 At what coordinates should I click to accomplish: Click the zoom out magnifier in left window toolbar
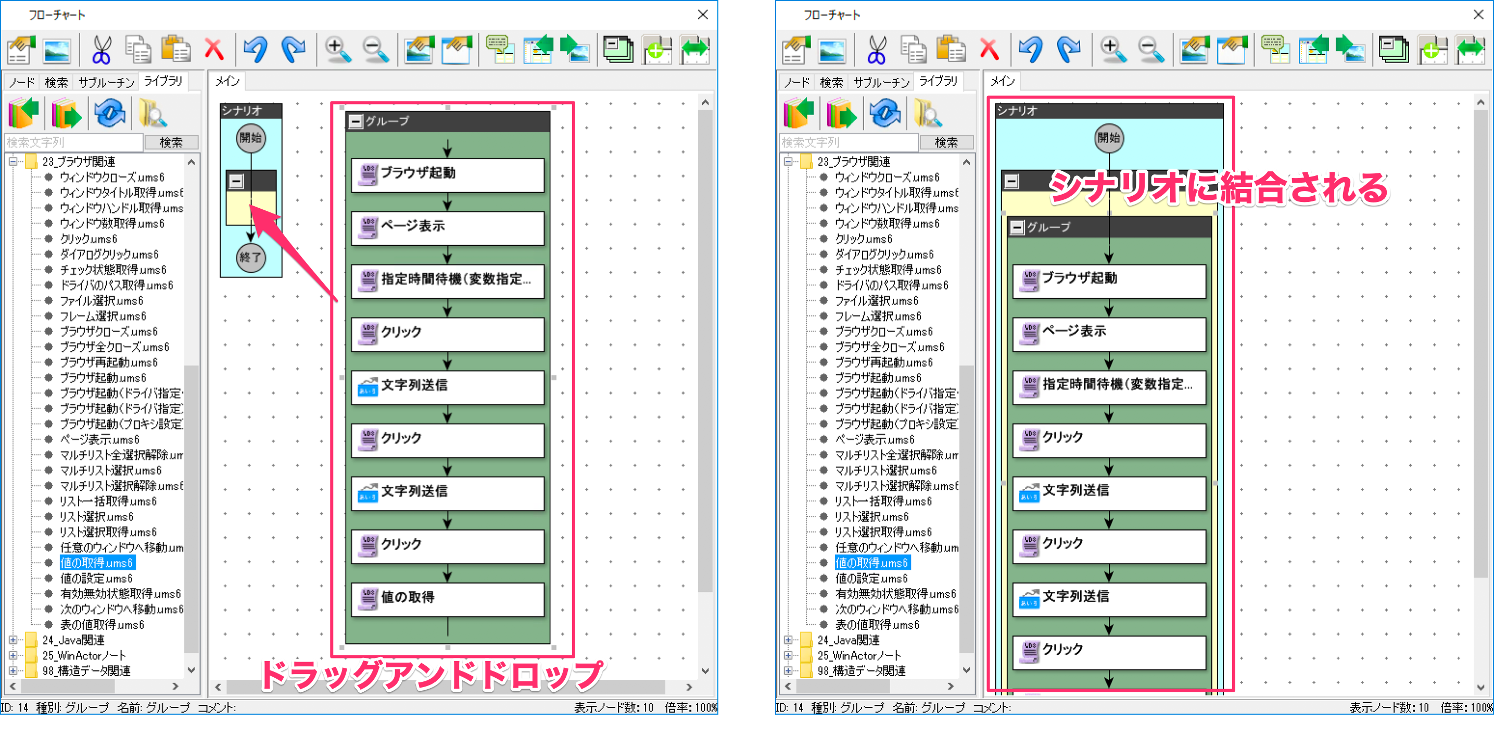(x=375, y=50)
